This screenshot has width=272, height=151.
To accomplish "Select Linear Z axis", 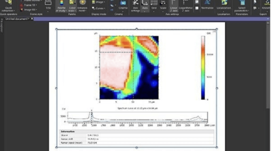I will pos(174,6).
